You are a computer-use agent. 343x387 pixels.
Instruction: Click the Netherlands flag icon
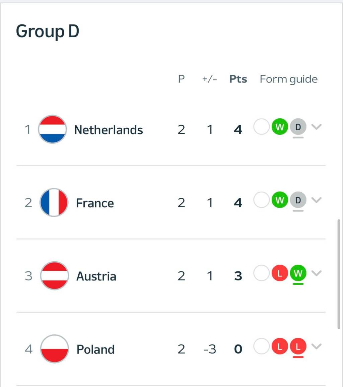pos(52,129)
